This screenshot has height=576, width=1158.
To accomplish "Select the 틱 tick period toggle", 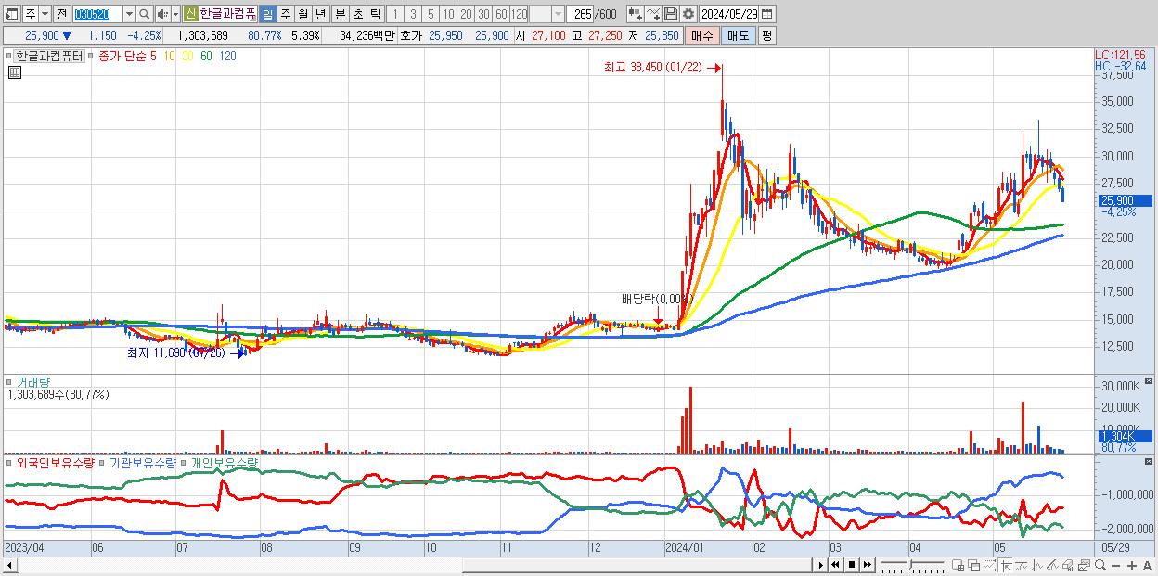I will coord(374,14).
